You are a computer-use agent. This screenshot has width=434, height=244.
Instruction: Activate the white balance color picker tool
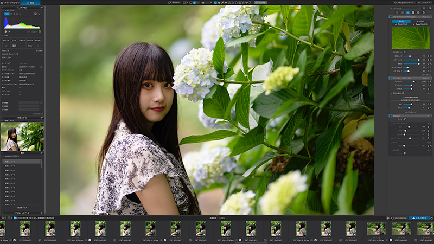(x=222, y=3)
